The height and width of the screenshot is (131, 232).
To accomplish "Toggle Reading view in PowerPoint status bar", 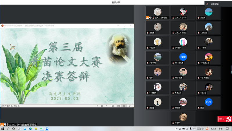I will [x=124, y=106].
